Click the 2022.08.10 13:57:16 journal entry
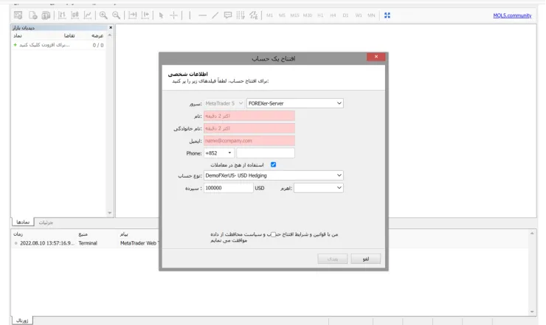 pyautogui.click(x=46, y=243)
